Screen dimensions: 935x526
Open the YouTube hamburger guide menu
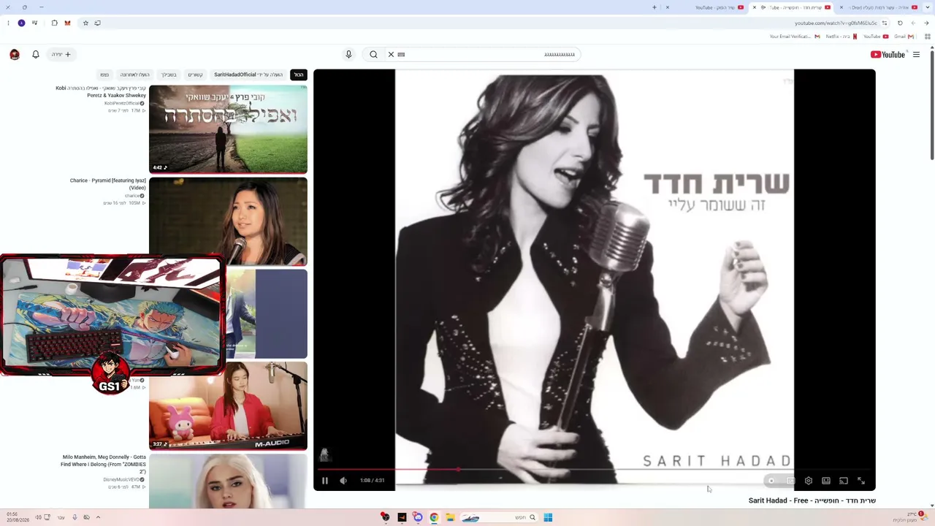click(x=916, y=54)
